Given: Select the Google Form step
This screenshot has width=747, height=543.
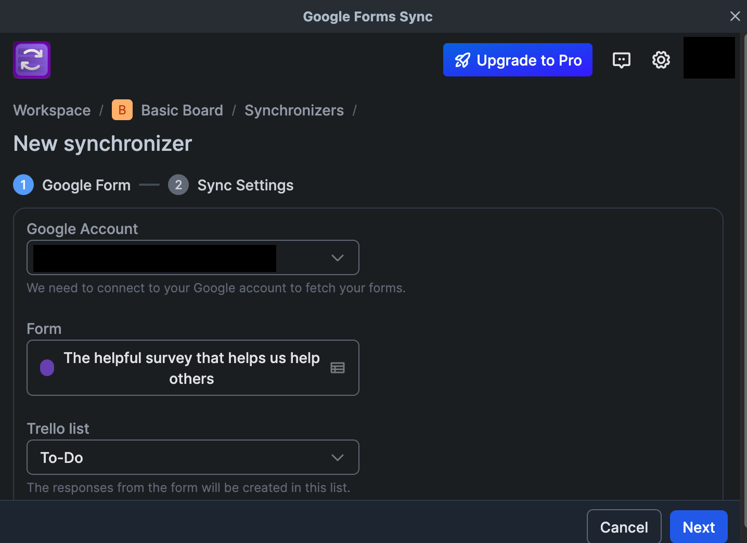Looking at the screenshot, I should point(86,185).
